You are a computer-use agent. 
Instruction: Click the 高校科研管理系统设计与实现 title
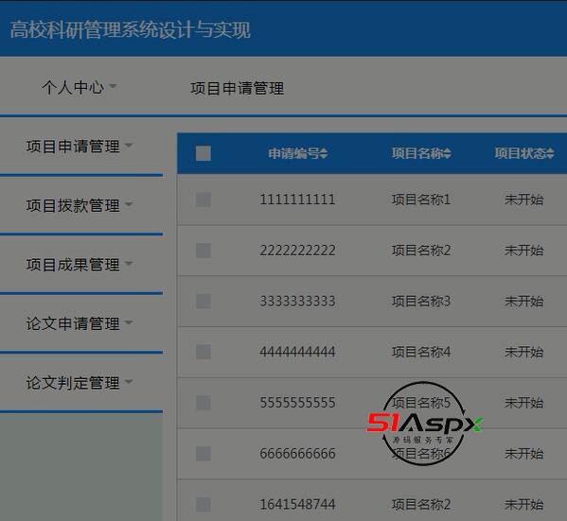click(x=131, y=29)
